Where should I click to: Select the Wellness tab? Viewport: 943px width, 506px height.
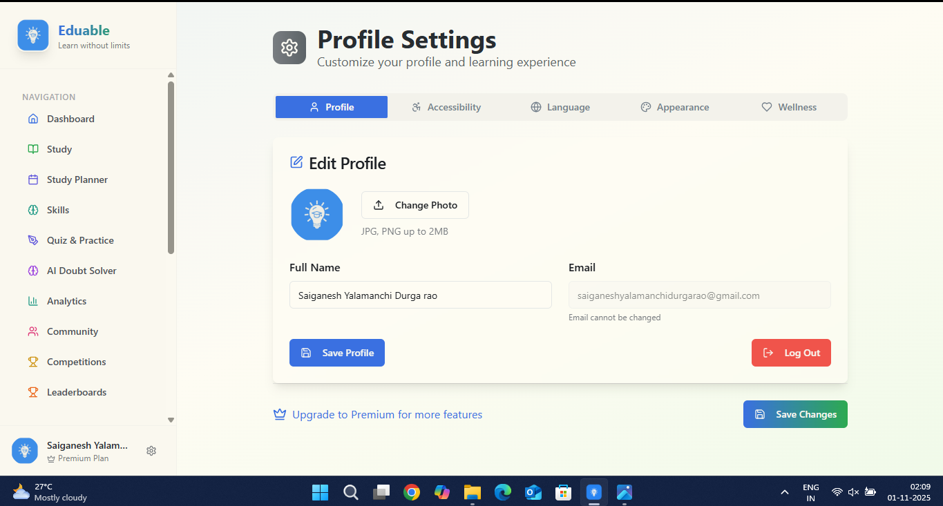(789, 107)
